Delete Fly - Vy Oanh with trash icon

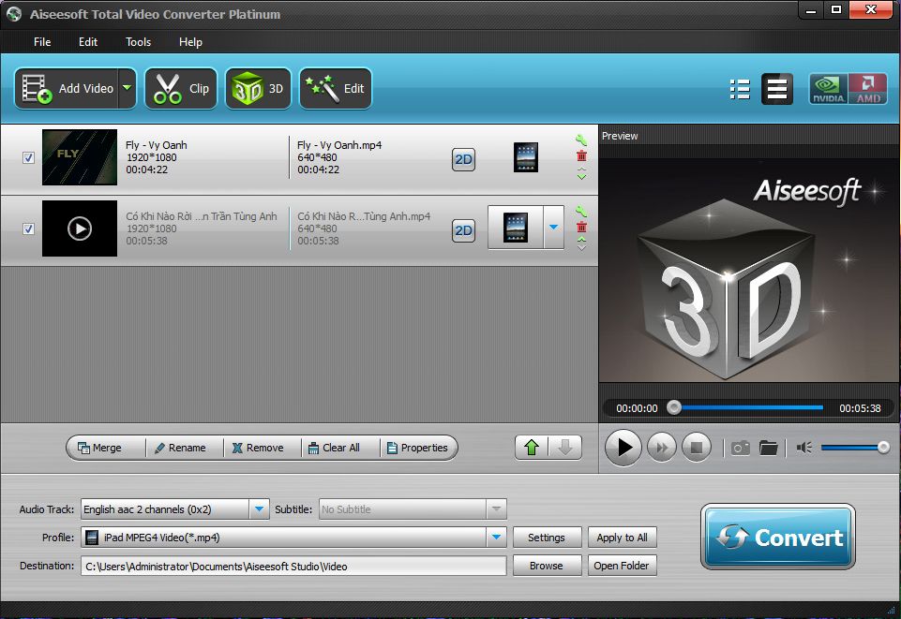[581, 156]
